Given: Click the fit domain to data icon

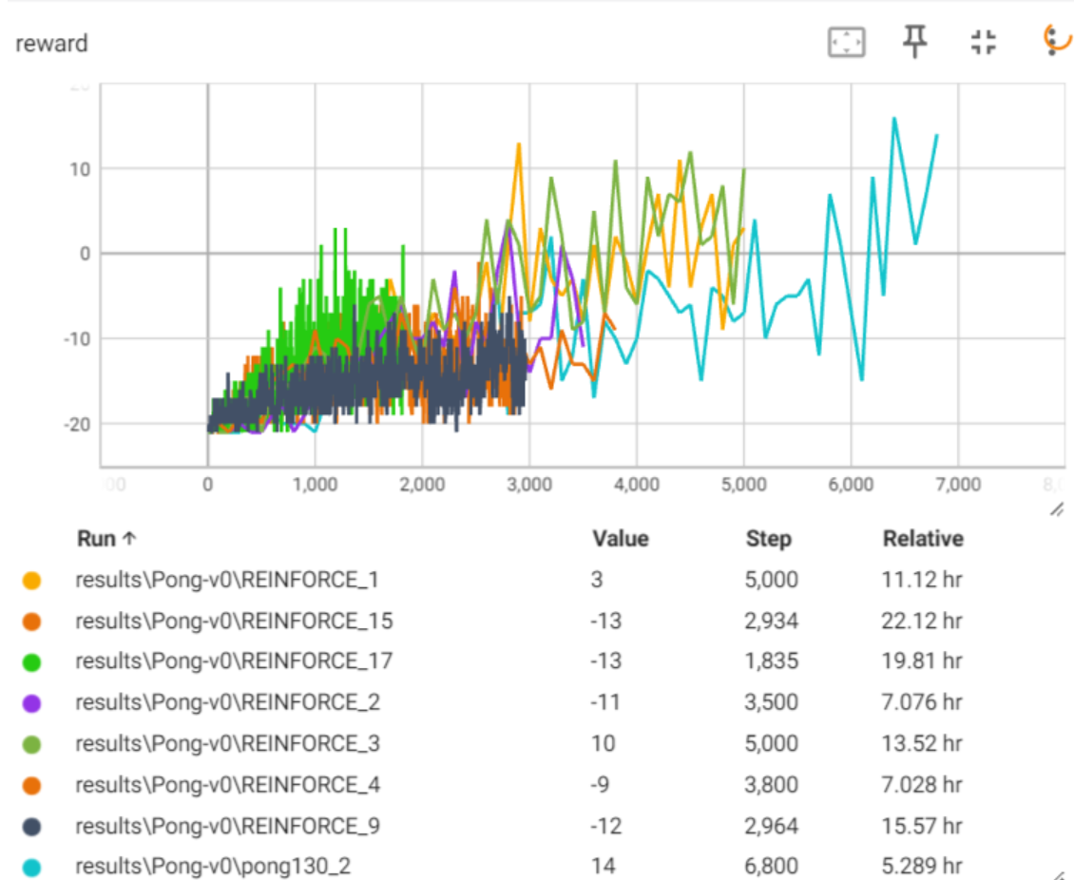Looking at the screenshot, I should coord(847,43).
